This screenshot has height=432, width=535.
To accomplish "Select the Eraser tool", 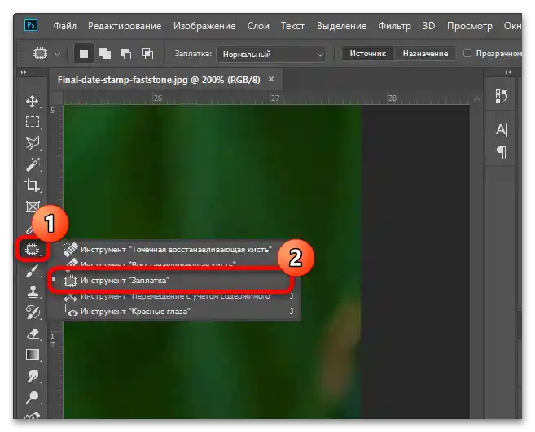I will pos(33,334).
